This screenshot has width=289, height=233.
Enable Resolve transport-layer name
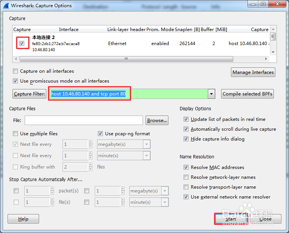[x=186, y=187]
